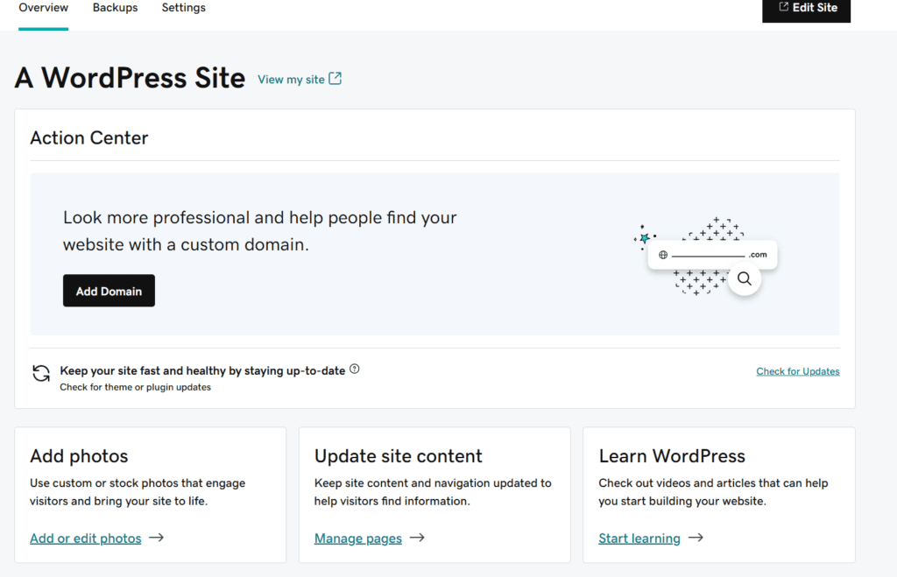Image resolution: width=897 pixels, height=577 pixels.
Task: Switch to the Overview tab
Action: pos(44,8)
